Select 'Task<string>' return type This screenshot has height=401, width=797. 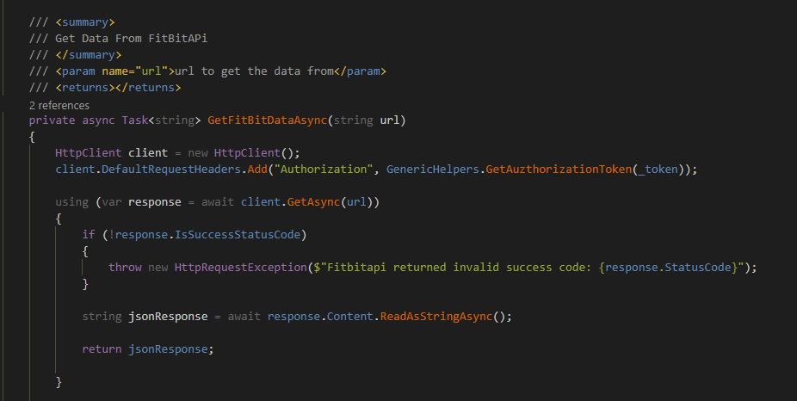point(161,120)
